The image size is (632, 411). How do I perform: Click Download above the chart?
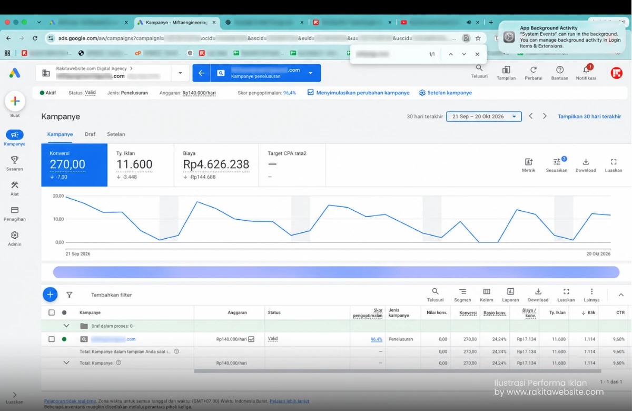click(586, 165)
